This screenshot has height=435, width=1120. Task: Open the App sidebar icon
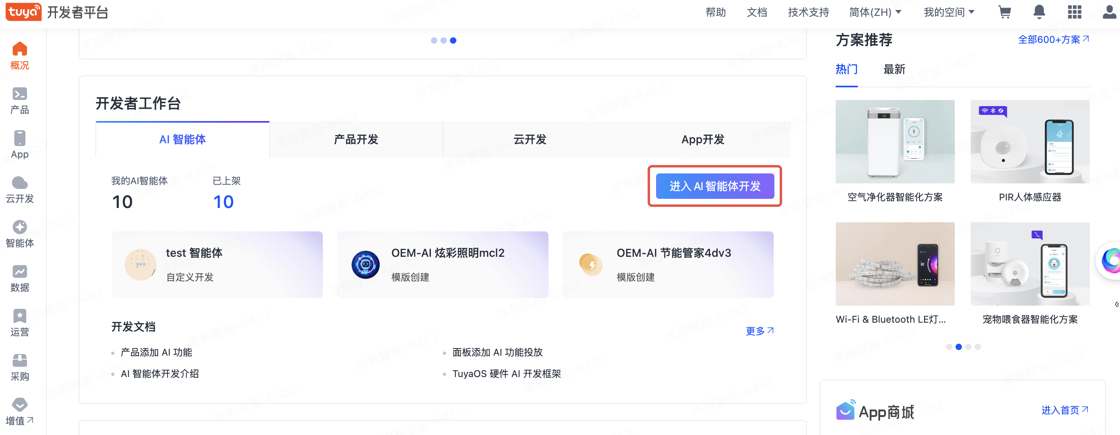coord(19,138)
